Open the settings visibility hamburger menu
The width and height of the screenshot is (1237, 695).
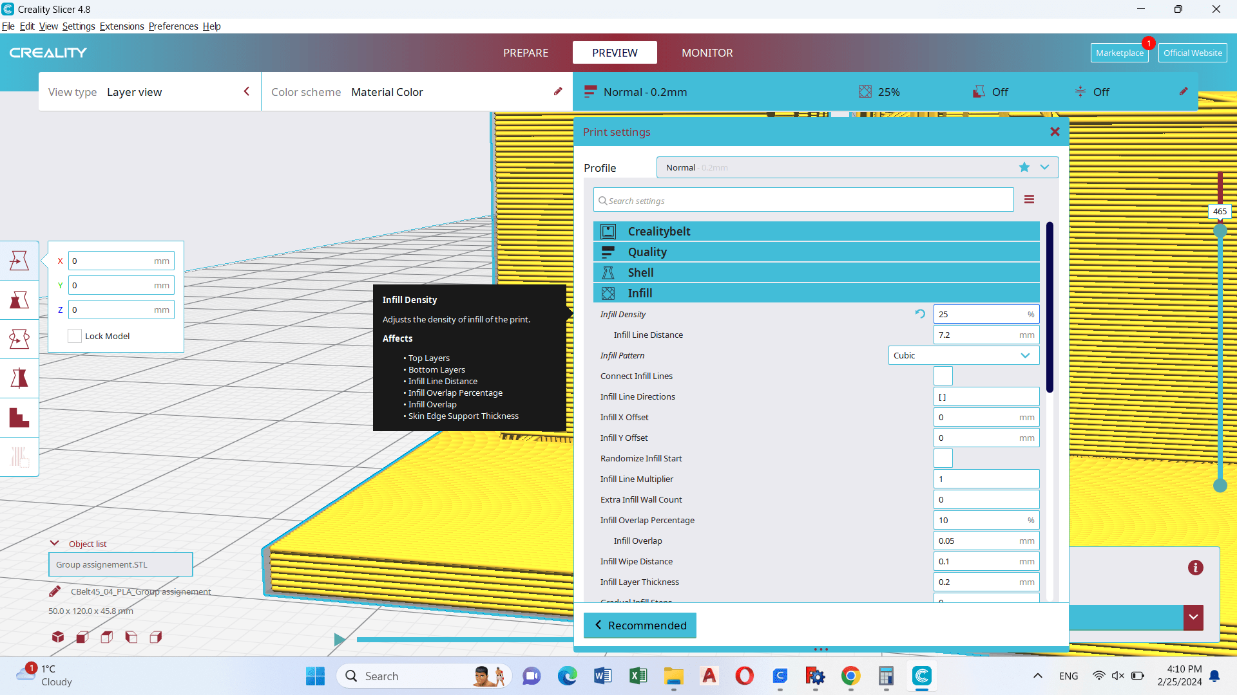coord(1029,199)
